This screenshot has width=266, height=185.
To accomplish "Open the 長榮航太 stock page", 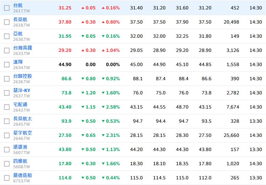I will tap(23, 119).
